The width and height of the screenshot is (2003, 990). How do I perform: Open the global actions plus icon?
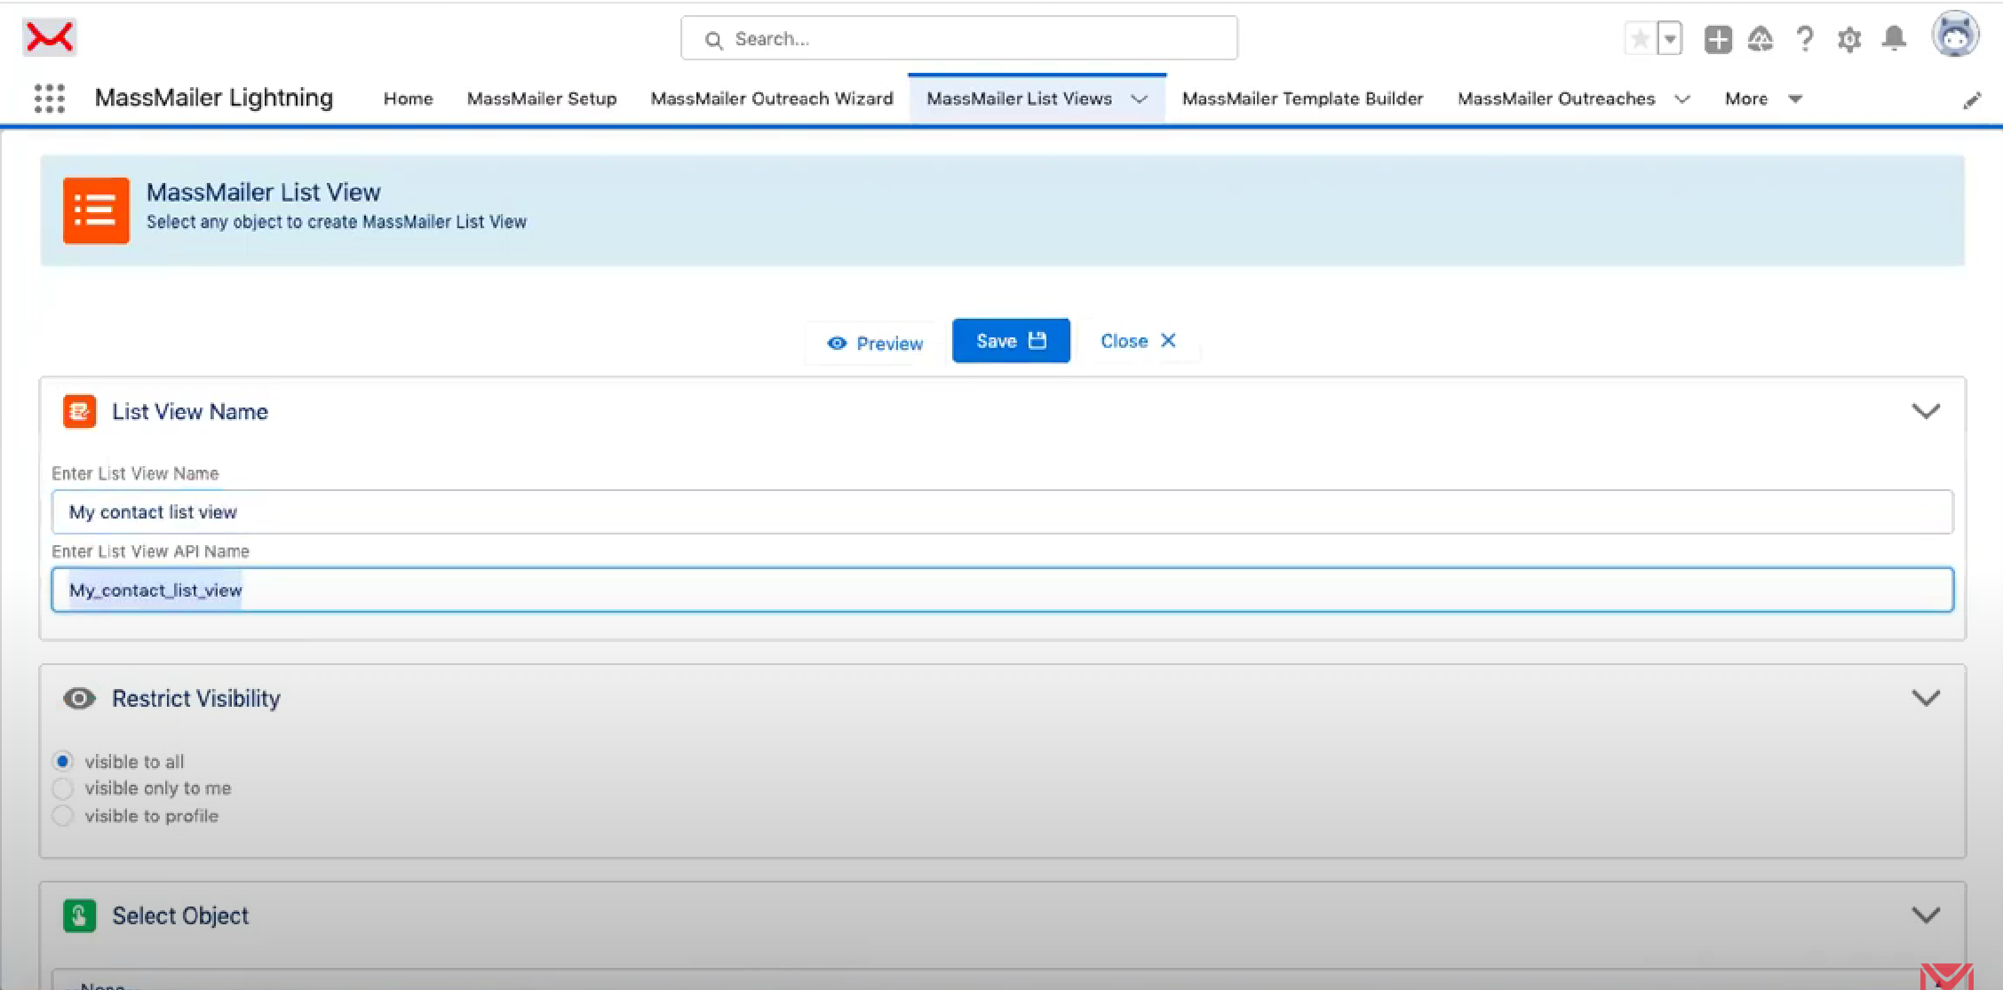point(1718,39)
